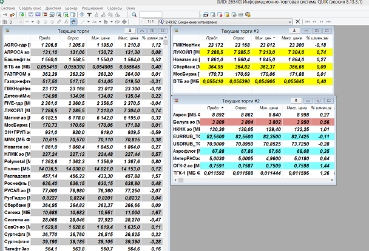Open the text label Aa dropdown arrow
This screenshot has height=251, width=369.
[100, 22]
